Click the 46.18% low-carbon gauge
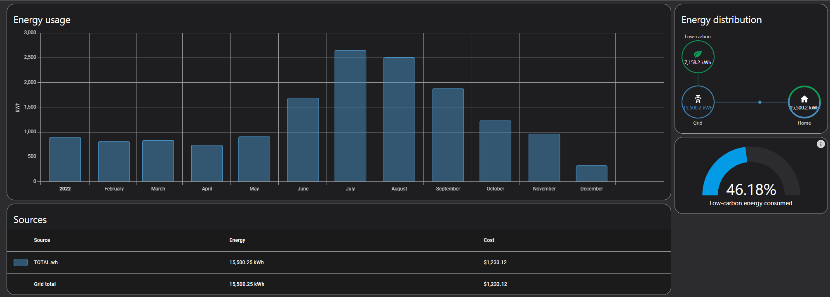Screen dimensions: 830x297 (750, 177)
